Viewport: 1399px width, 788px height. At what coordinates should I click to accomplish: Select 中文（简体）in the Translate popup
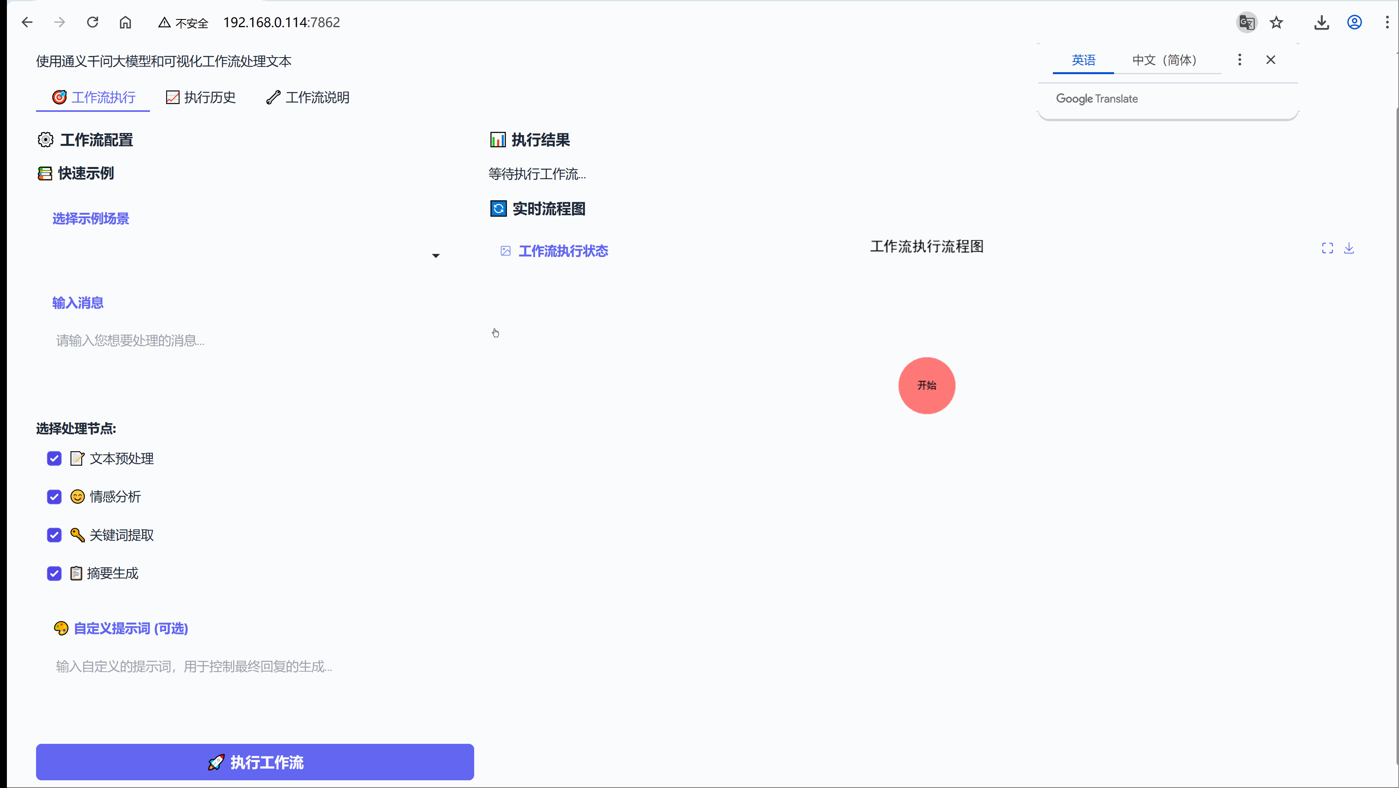(1165, 60)
